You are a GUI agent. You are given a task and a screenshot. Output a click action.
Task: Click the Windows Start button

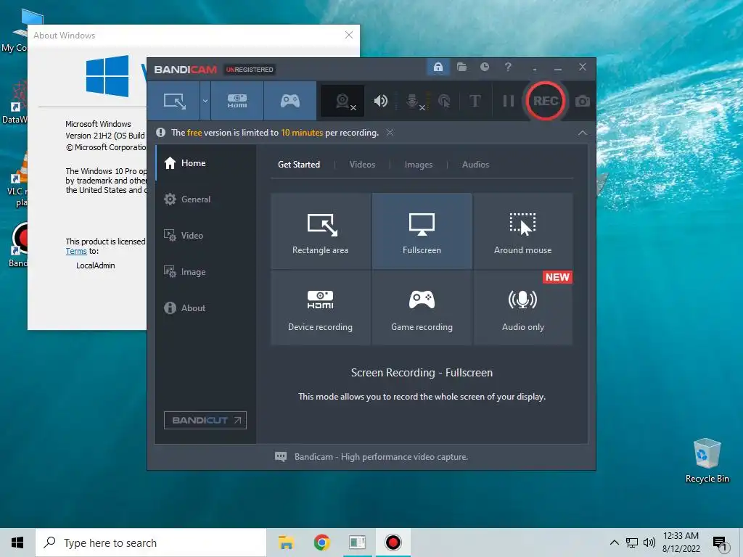pos(17,542)
